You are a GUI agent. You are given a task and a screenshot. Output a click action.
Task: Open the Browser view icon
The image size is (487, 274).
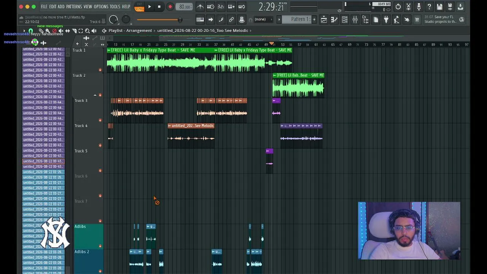click(x=365, y=19)
